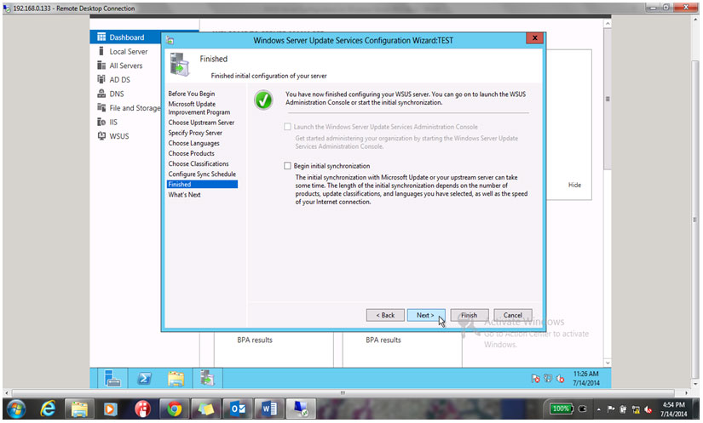The width and height of the screenshot is (703, 423).
Task: Open the red circular app on the local taskbar
Action: coord(142,409)
